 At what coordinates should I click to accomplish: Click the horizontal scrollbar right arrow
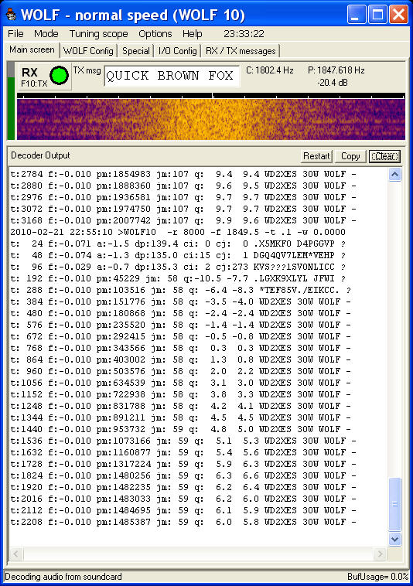coord(380,554)
